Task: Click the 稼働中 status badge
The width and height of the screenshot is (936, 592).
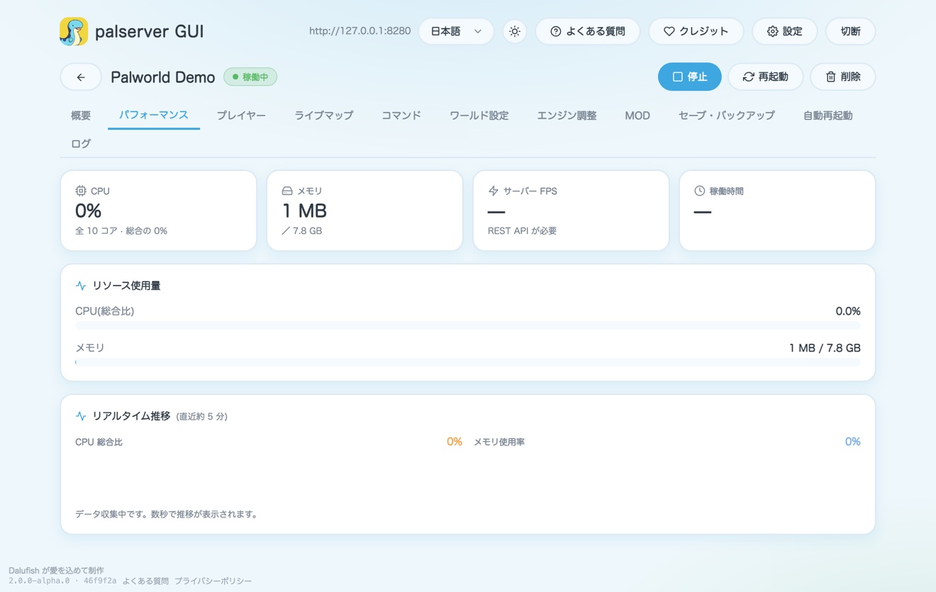Action: (x=250, y=77)
